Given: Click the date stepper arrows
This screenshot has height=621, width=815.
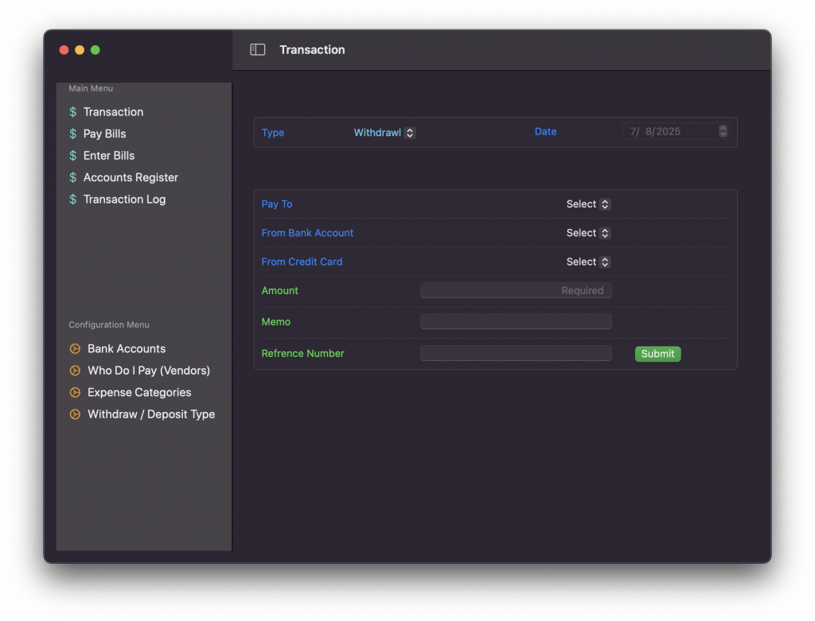Looking at the screenshot, I should 723,131.
